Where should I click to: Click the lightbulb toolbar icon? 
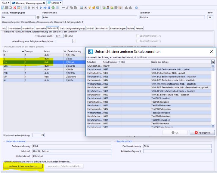pyautogui.click(x=90, y=8)
